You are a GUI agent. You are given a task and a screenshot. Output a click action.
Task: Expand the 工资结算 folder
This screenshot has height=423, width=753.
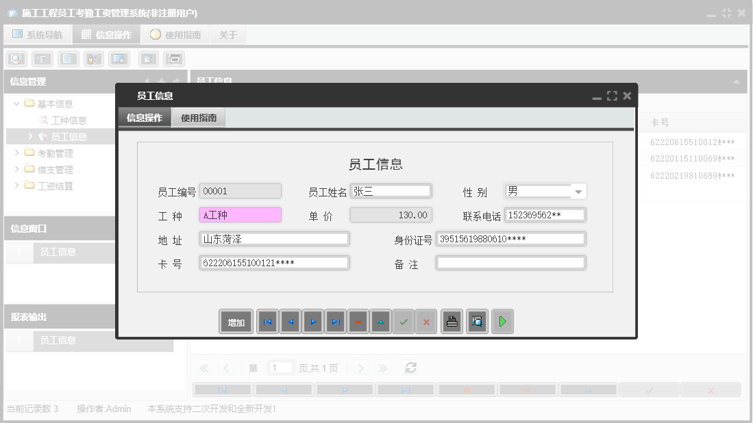(x=16, y=185)
